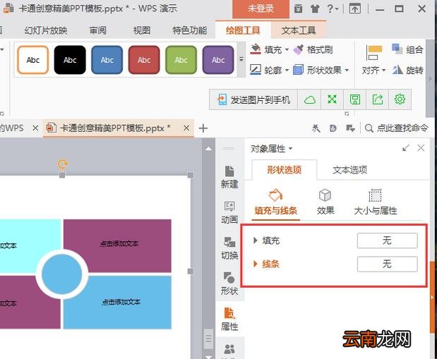This screenshot has width=437, height=359.
Task: Click the 填充 fill bucket icon
Action: point(256,49)
